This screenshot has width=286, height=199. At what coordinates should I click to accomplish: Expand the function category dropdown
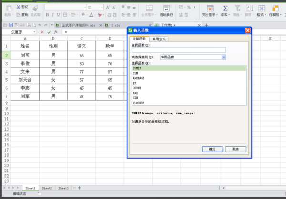tap(224, 57)
